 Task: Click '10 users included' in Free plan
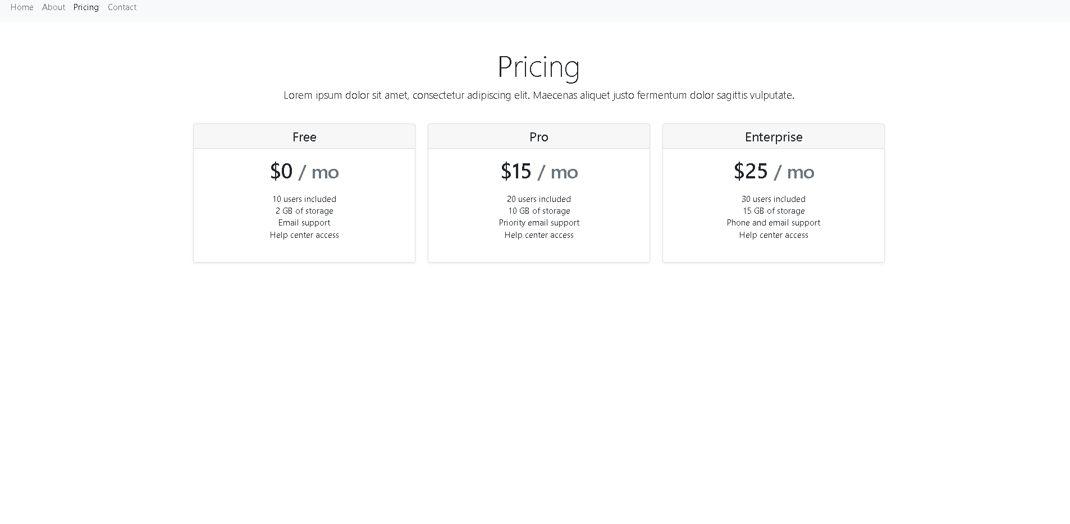tap(304, 199)
